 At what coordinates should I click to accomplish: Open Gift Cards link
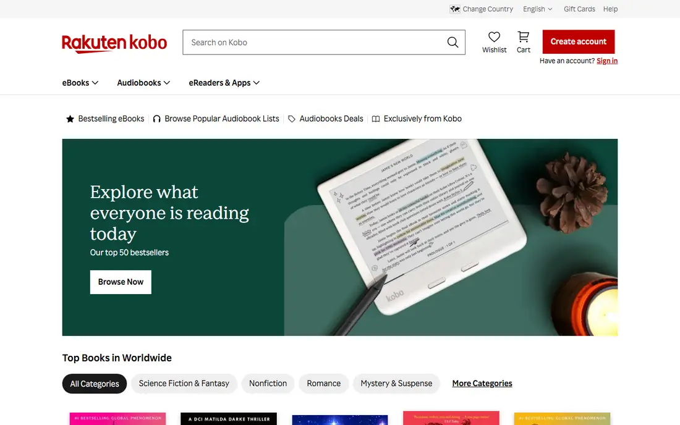coord(579,9)
